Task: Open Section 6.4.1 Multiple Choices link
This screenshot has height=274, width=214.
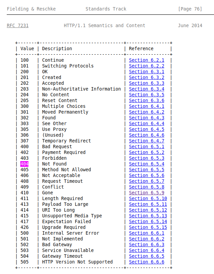Action: pos(147,106)
